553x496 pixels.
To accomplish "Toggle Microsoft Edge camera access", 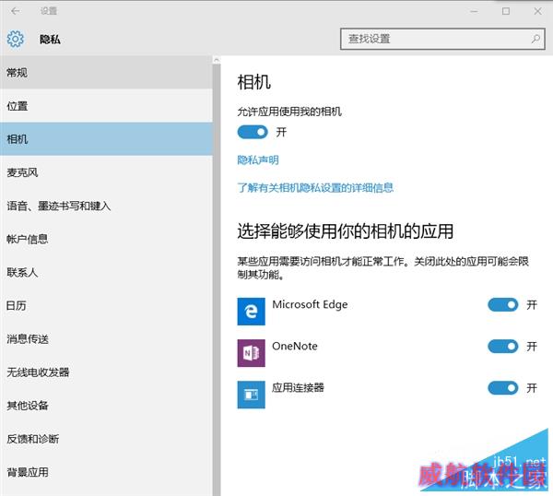I will (503, 305).
